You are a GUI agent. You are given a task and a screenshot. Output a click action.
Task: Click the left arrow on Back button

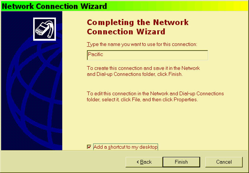pyautogui.click(x=138, y=162)
